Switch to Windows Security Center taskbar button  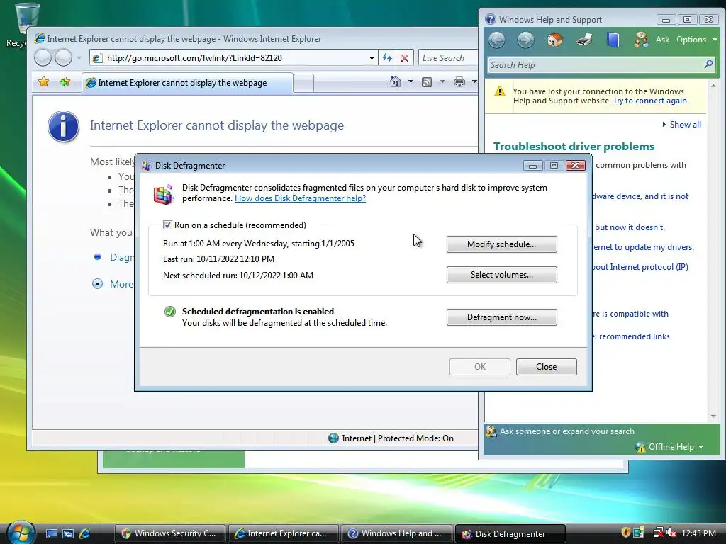pos(169,533)
